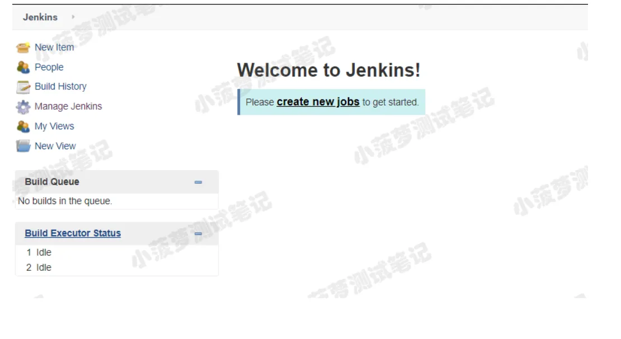Screen dimensions: 621x339
Task: Click the People users icon
Action: click(x=23, y=67)
